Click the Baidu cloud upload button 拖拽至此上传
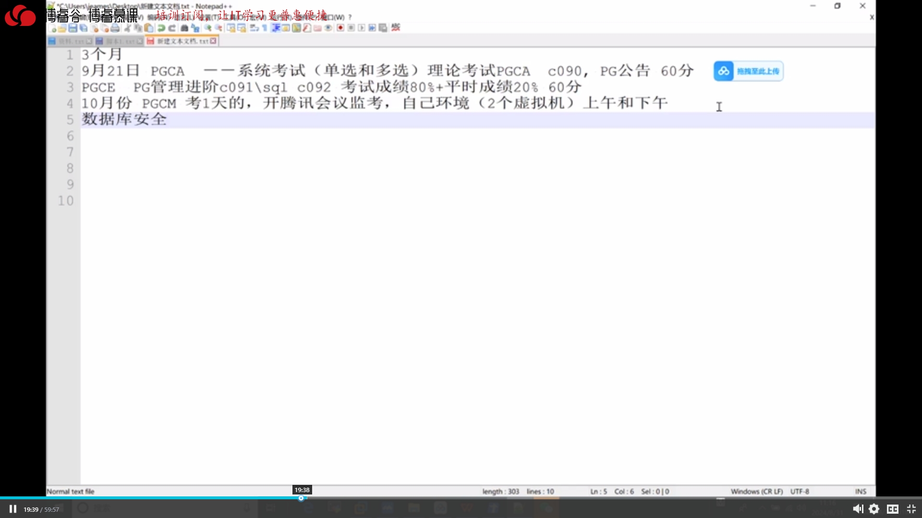The height and width of the screenshot is (518, 922). [x=748, y=71]
